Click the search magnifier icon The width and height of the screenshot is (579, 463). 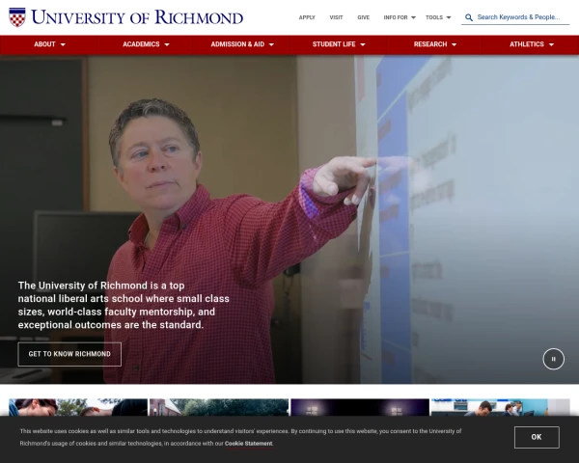click(x=469, y=17)
